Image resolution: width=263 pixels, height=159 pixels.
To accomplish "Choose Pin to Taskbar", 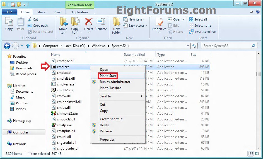I will tap(118, 88).
